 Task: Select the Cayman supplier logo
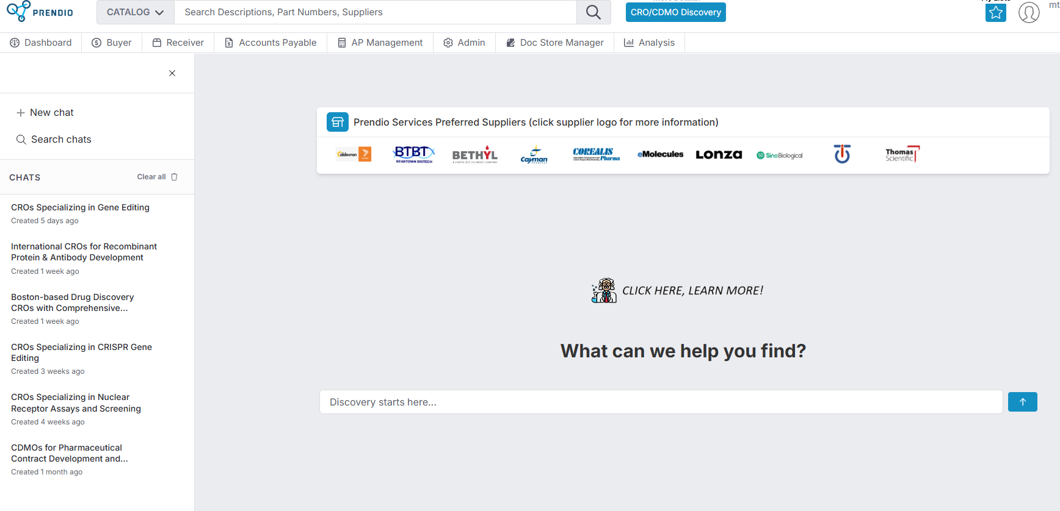click(534, 155)
